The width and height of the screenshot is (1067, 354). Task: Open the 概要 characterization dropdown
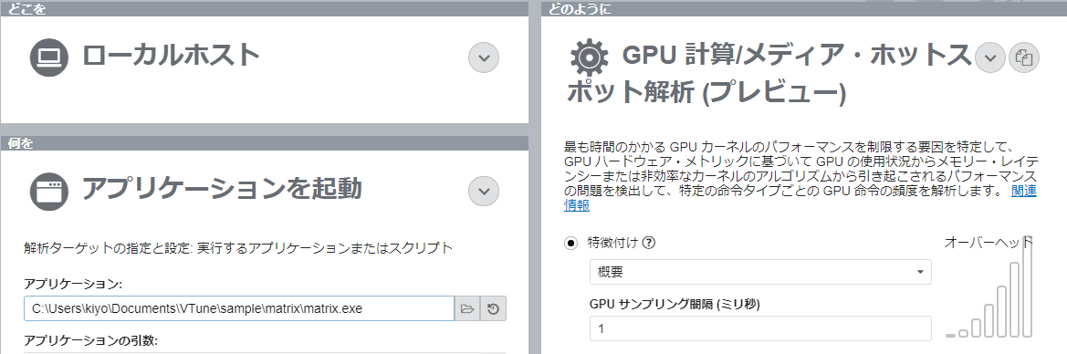click(760, 272)
